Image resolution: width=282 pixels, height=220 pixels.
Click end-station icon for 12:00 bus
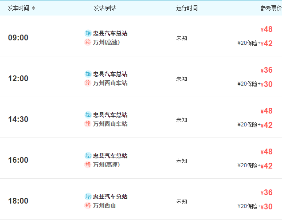(x=88, y=83)
